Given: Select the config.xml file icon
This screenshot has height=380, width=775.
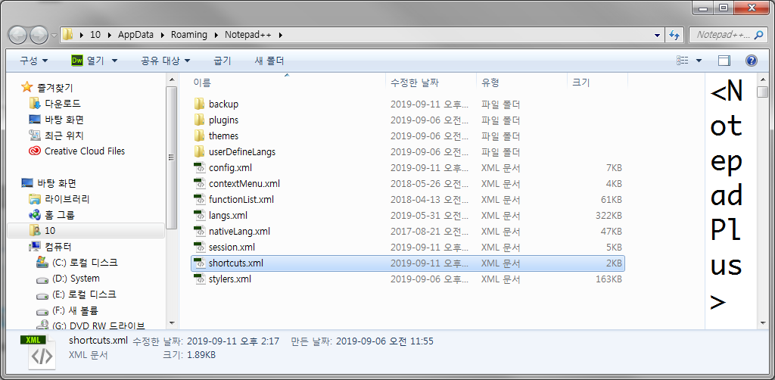Looking at the screenshot, I should (x=199, y=167).
